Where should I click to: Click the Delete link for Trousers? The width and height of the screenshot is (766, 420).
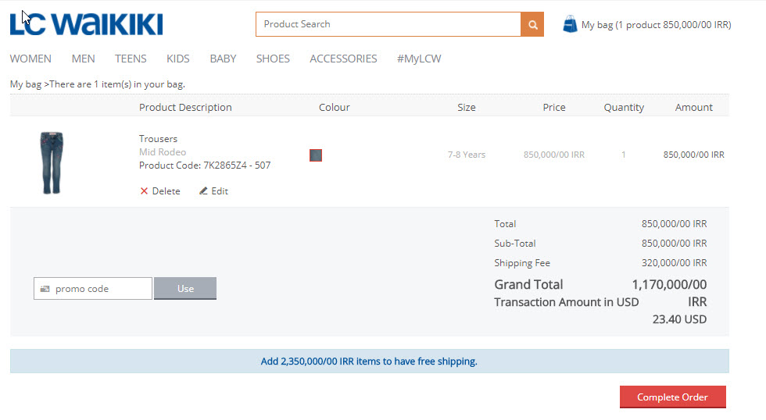pyautogui.click(x=166, y=191)
